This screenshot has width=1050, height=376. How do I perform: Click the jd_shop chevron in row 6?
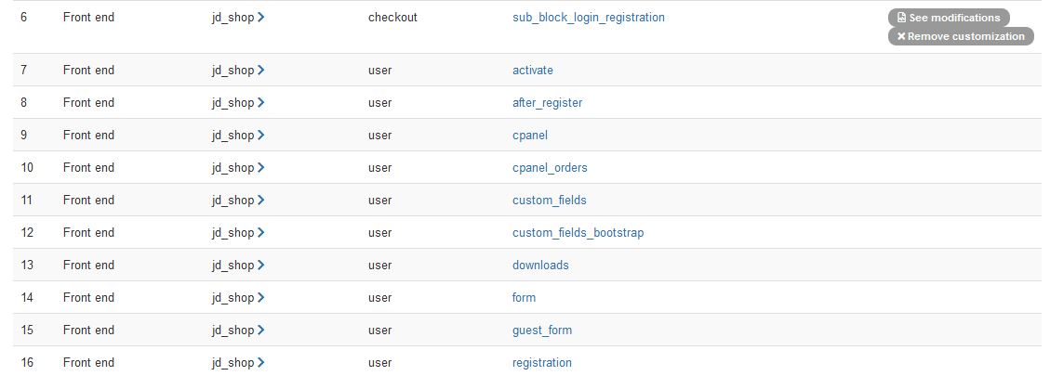click(x=261, y=17)
